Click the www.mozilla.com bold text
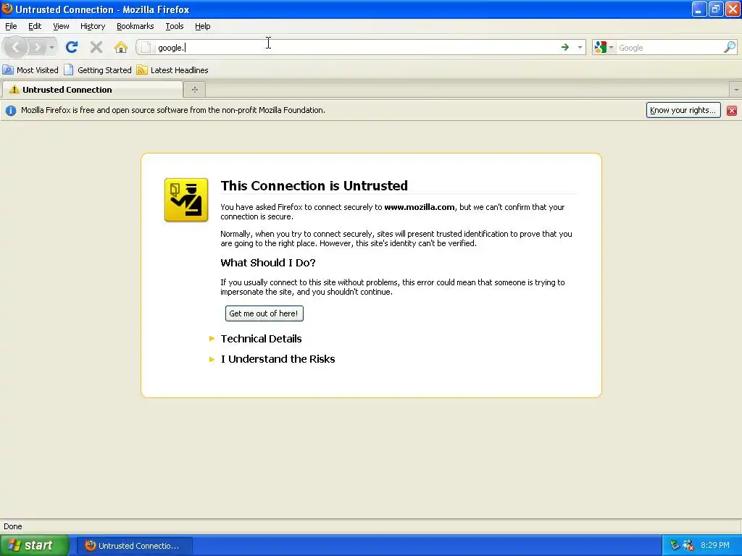This screenshot has height=556, width=742. point(420,207)
